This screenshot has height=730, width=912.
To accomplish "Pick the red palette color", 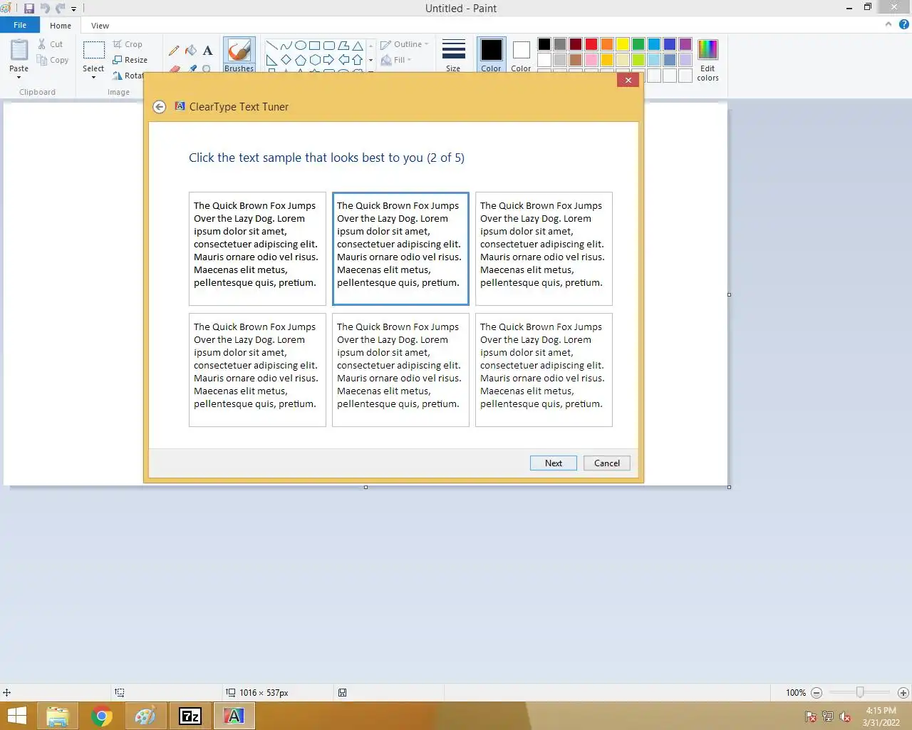I will coord(591,44).
